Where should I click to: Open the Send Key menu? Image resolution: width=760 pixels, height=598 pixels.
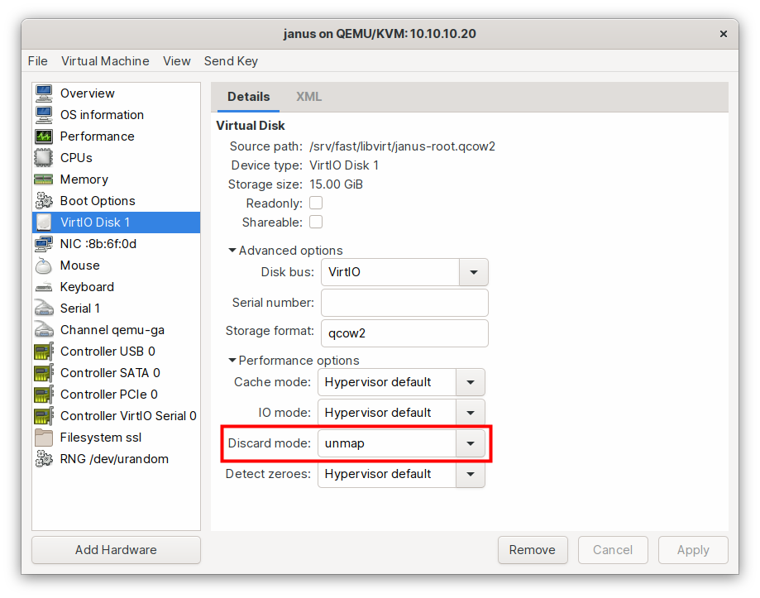point(231,60)
